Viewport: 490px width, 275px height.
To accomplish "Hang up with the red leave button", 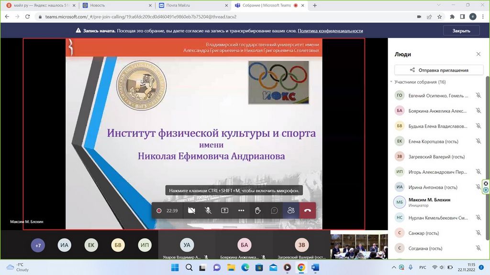I will click(308, 211).
